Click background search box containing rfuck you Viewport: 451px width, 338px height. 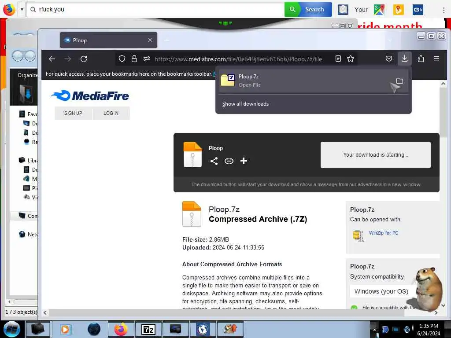coord(155,10)
